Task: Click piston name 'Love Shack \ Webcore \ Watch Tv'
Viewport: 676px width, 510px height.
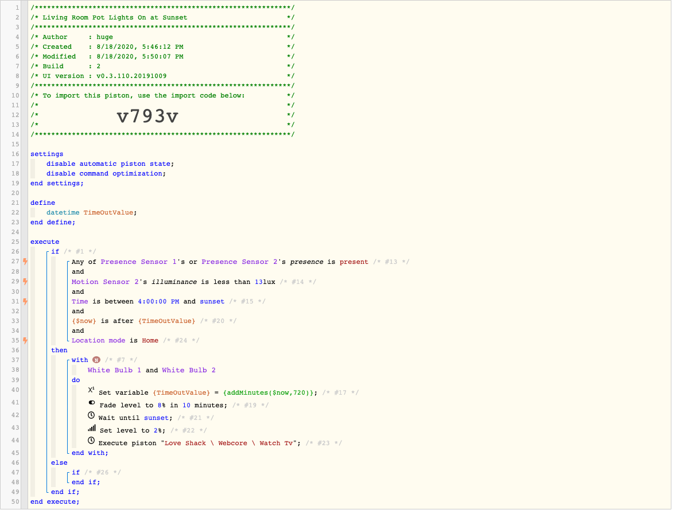Action: point(229,443)
